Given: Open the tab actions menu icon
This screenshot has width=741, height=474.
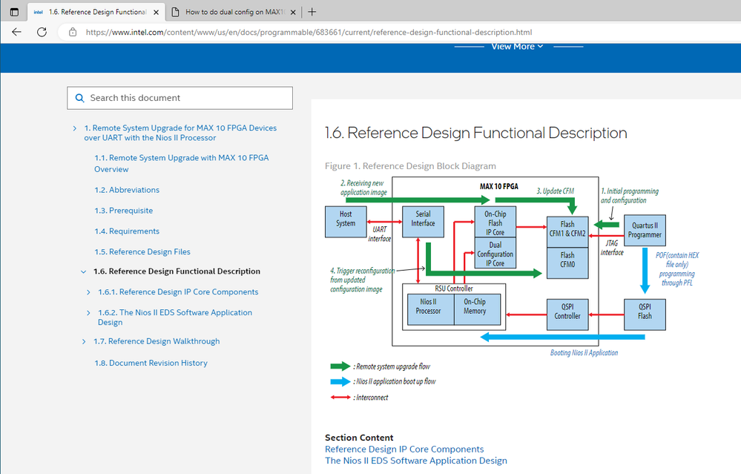Looking at the screenshot, I should [x=14, y=12].
